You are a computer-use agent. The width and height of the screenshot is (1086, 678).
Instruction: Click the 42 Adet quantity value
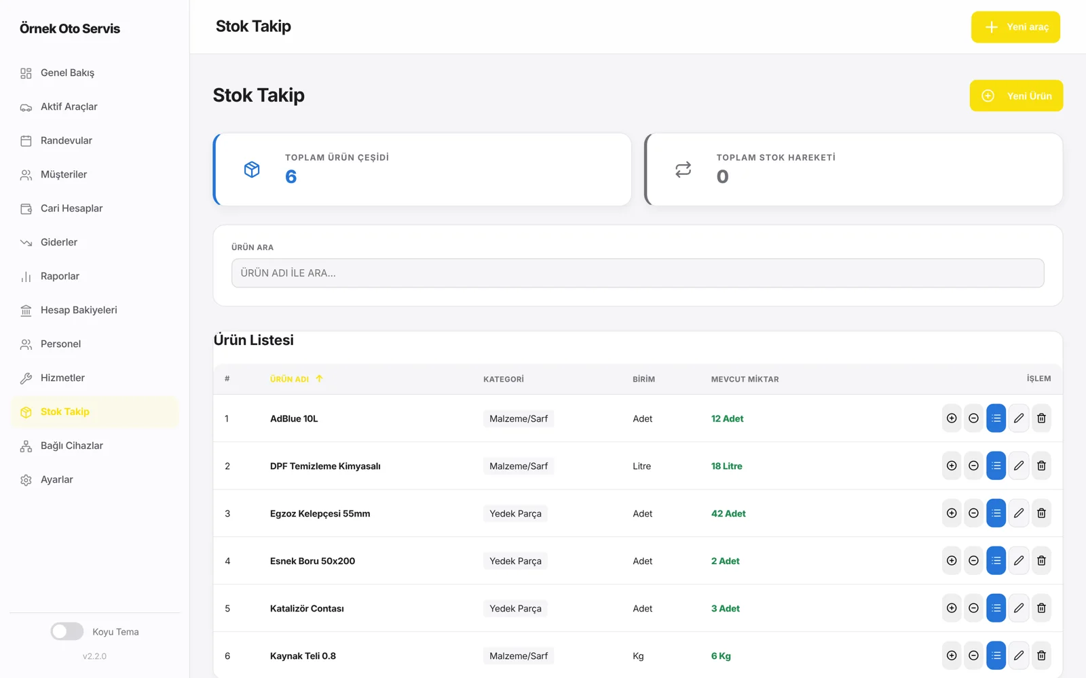click(x=728, y=513)
